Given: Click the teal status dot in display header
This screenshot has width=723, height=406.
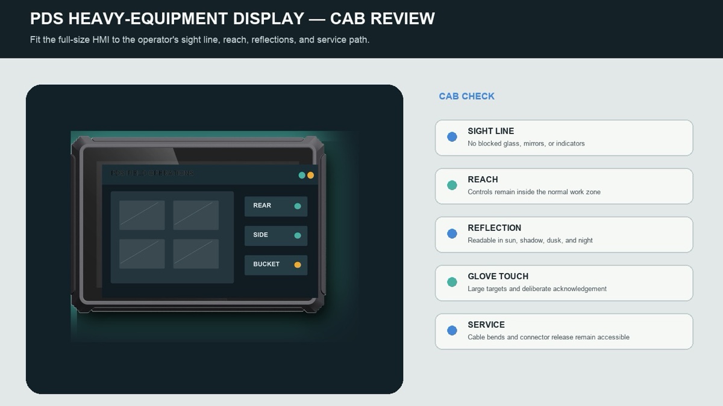Looking at the screenshot, I should (x=302, y=176).
